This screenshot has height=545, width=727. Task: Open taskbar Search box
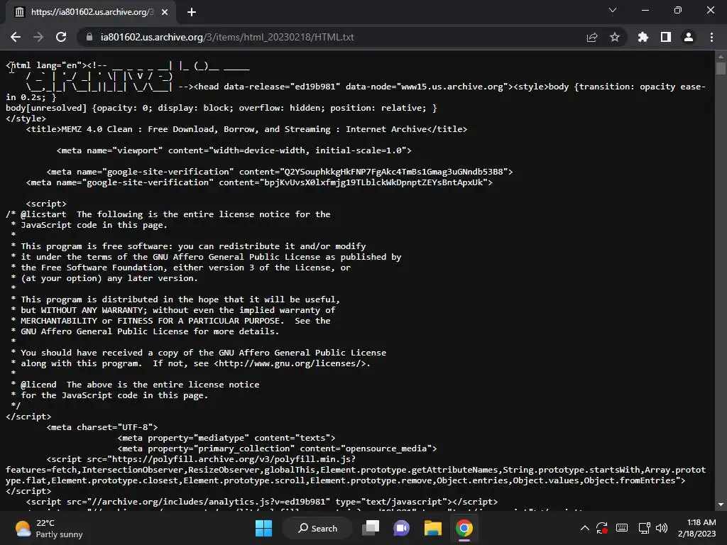click(x=317, y=528)
